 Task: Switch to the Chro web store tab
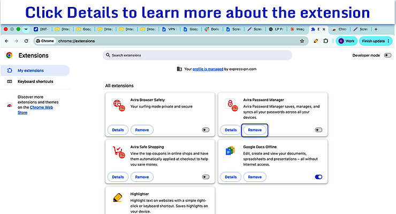pos(340,29)
